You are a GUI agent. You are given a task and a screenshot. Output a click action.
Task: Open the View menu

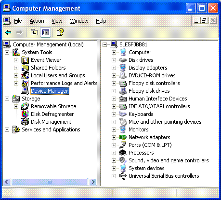click(57, 21)
